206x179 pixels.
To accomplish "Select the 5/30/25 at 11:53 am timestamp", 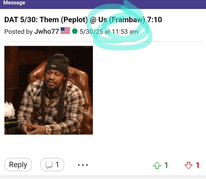I will 109,32.
